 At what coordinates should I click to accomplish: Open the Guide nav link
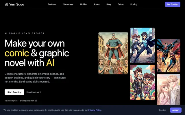click(x=121, y=4)
